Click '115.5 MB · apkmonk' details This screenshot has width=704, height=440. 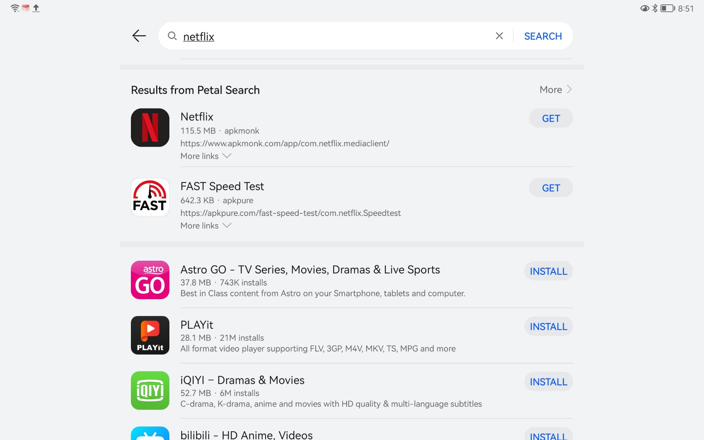click(220, 131)
